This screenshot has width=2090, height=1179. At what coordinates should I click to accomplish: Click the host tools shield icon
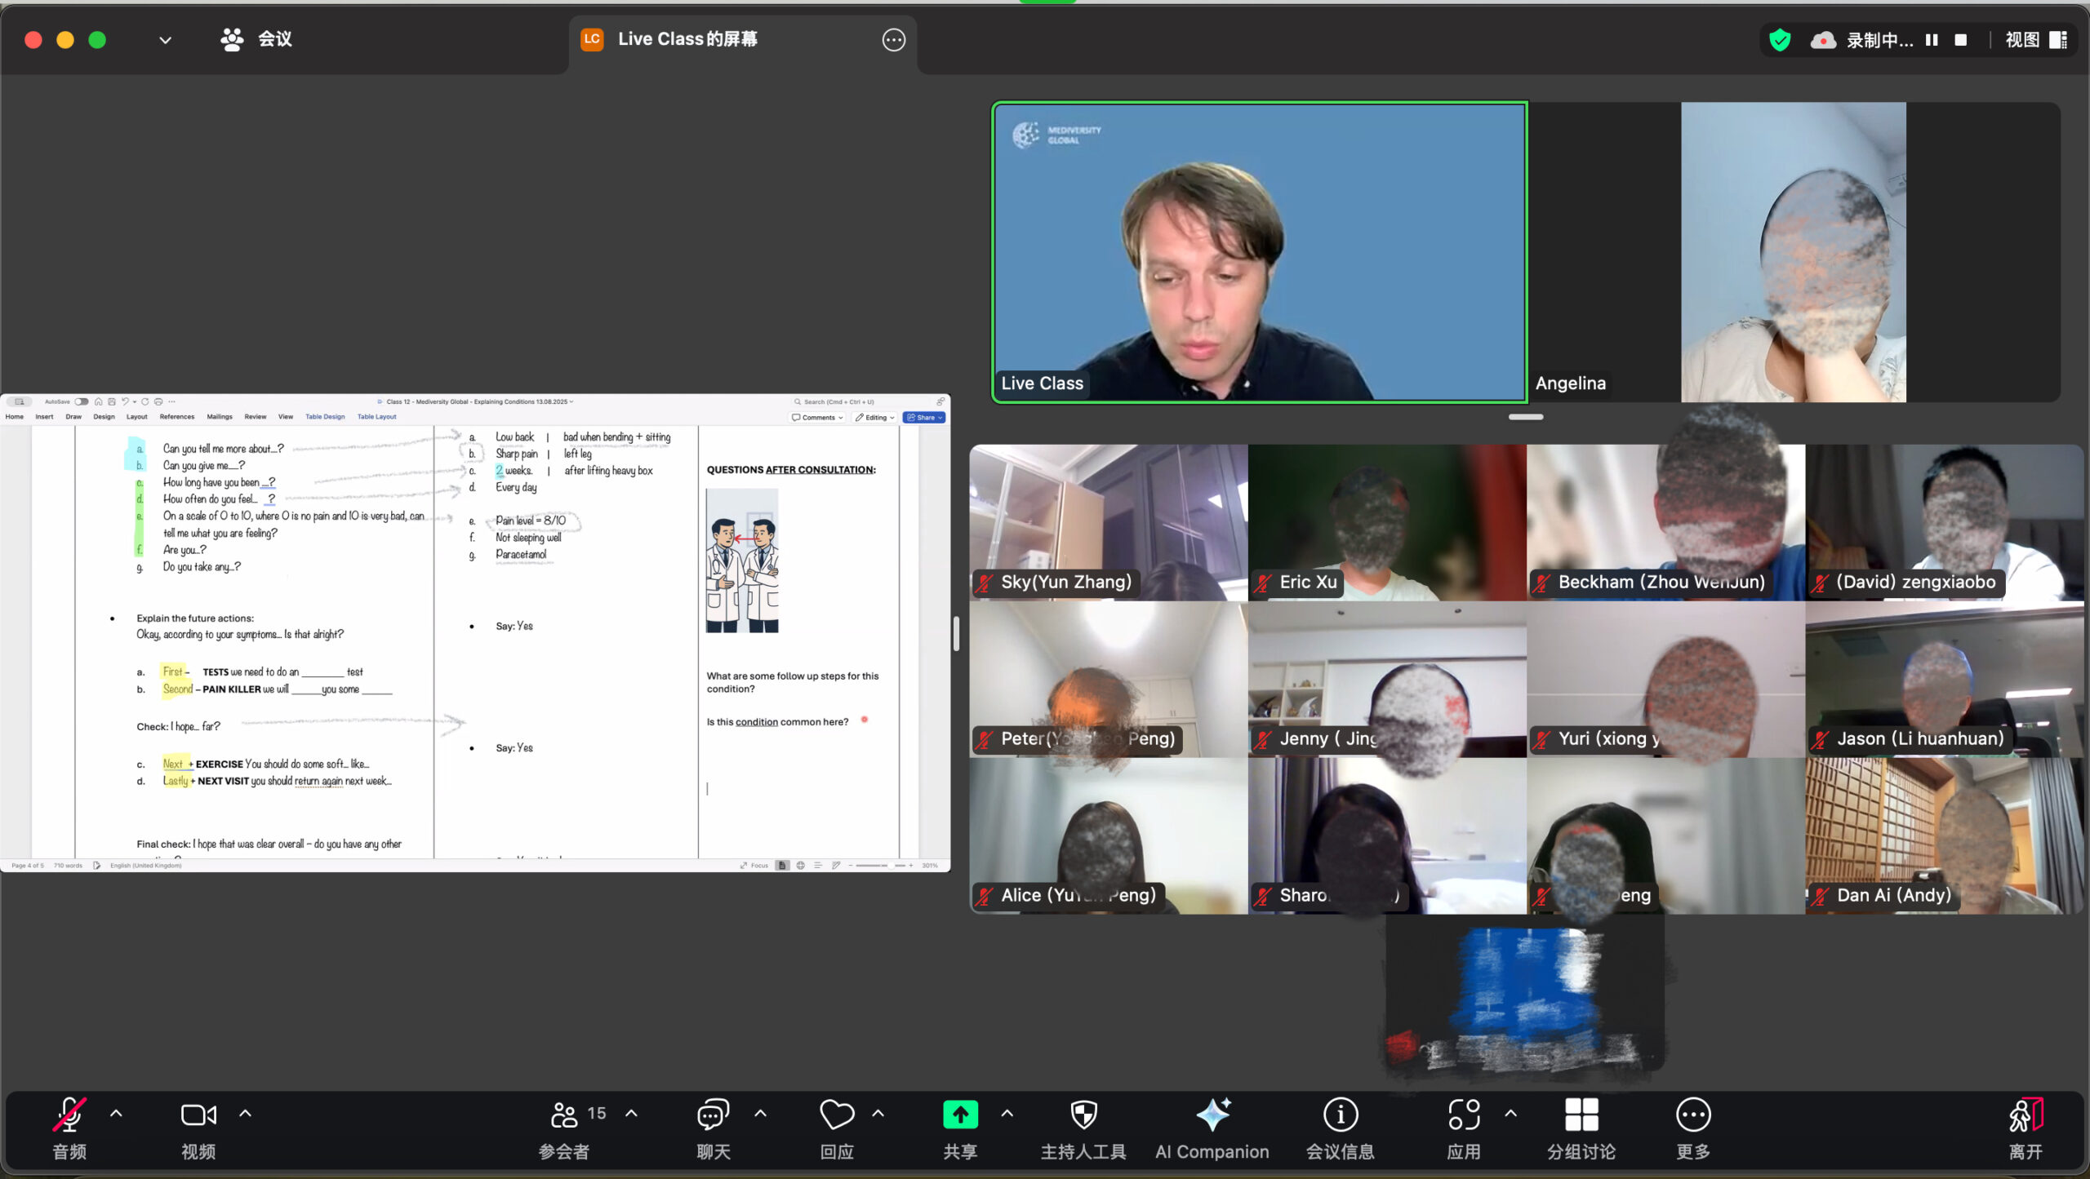coord(1083,1115)
